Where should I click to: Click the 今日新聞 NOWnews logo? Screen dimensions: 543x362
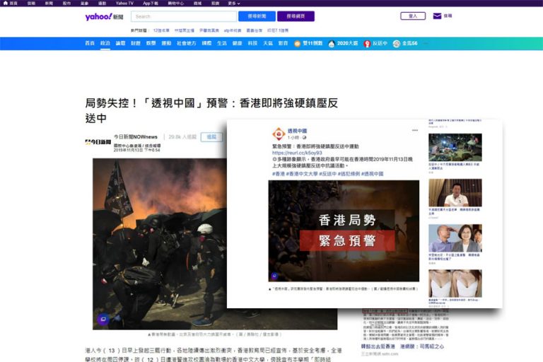pyautogui.click(x=98, y=141)
